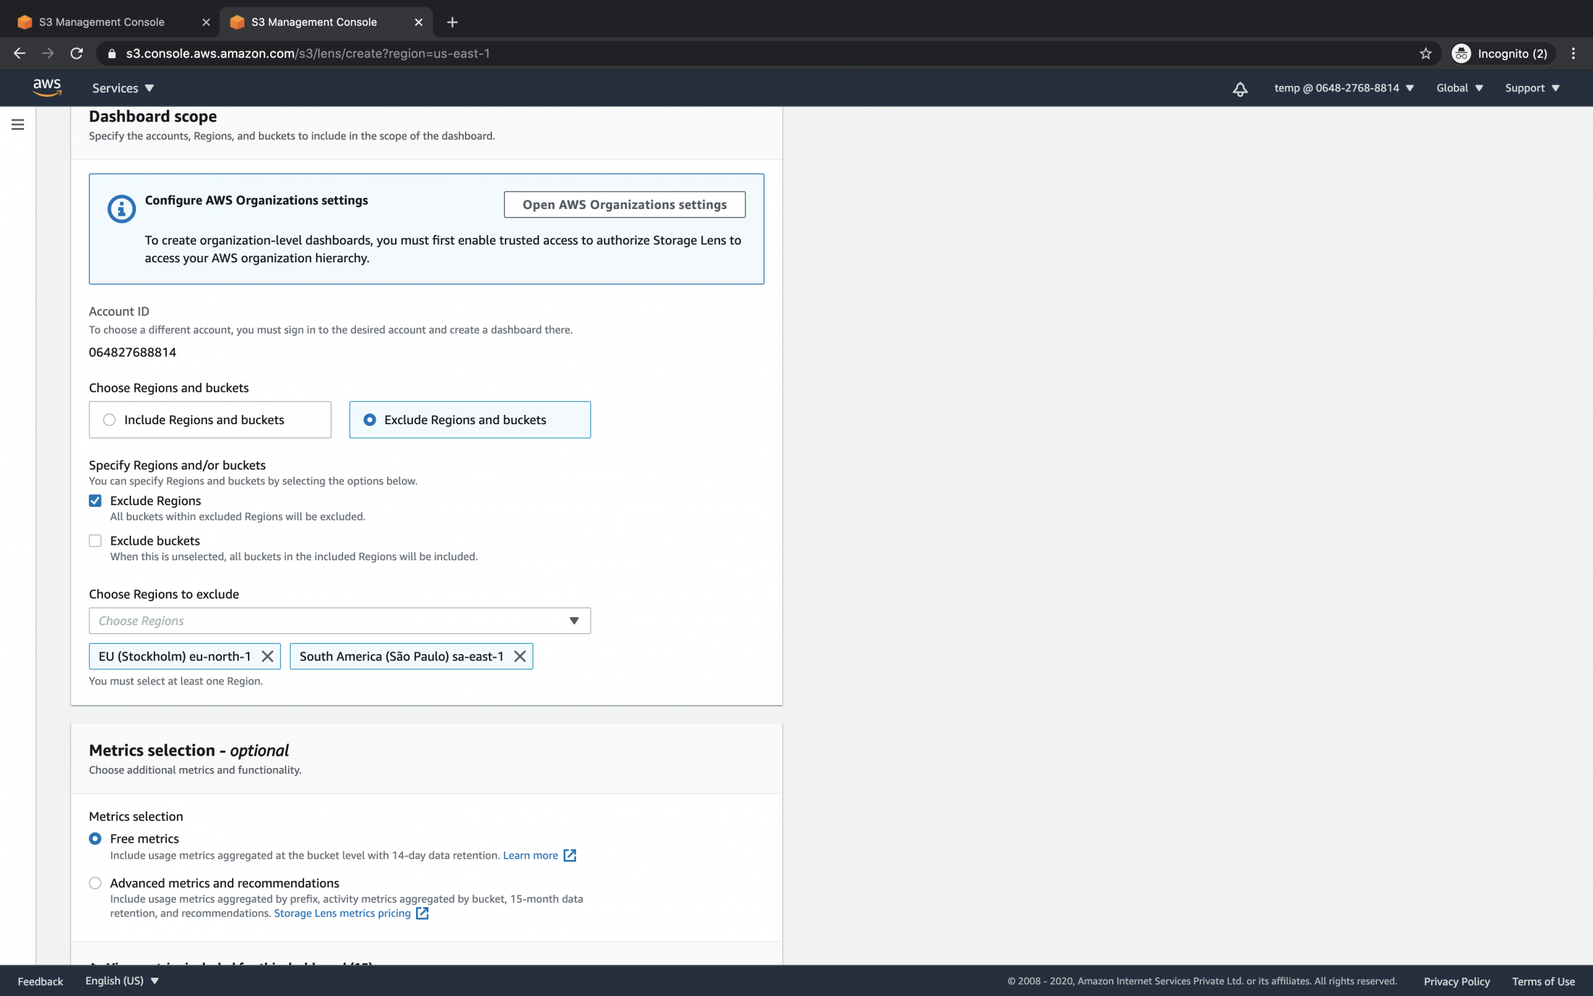Open the Support menu
Image resolution: width=1593 pixels, height=996 pixels.
[x=1531, y=88]
